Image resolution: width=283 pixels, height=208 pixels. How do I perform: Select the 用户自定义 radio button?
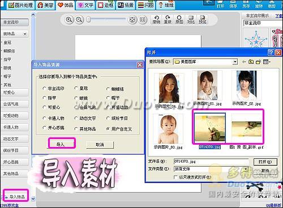click(x=108, y=129)
